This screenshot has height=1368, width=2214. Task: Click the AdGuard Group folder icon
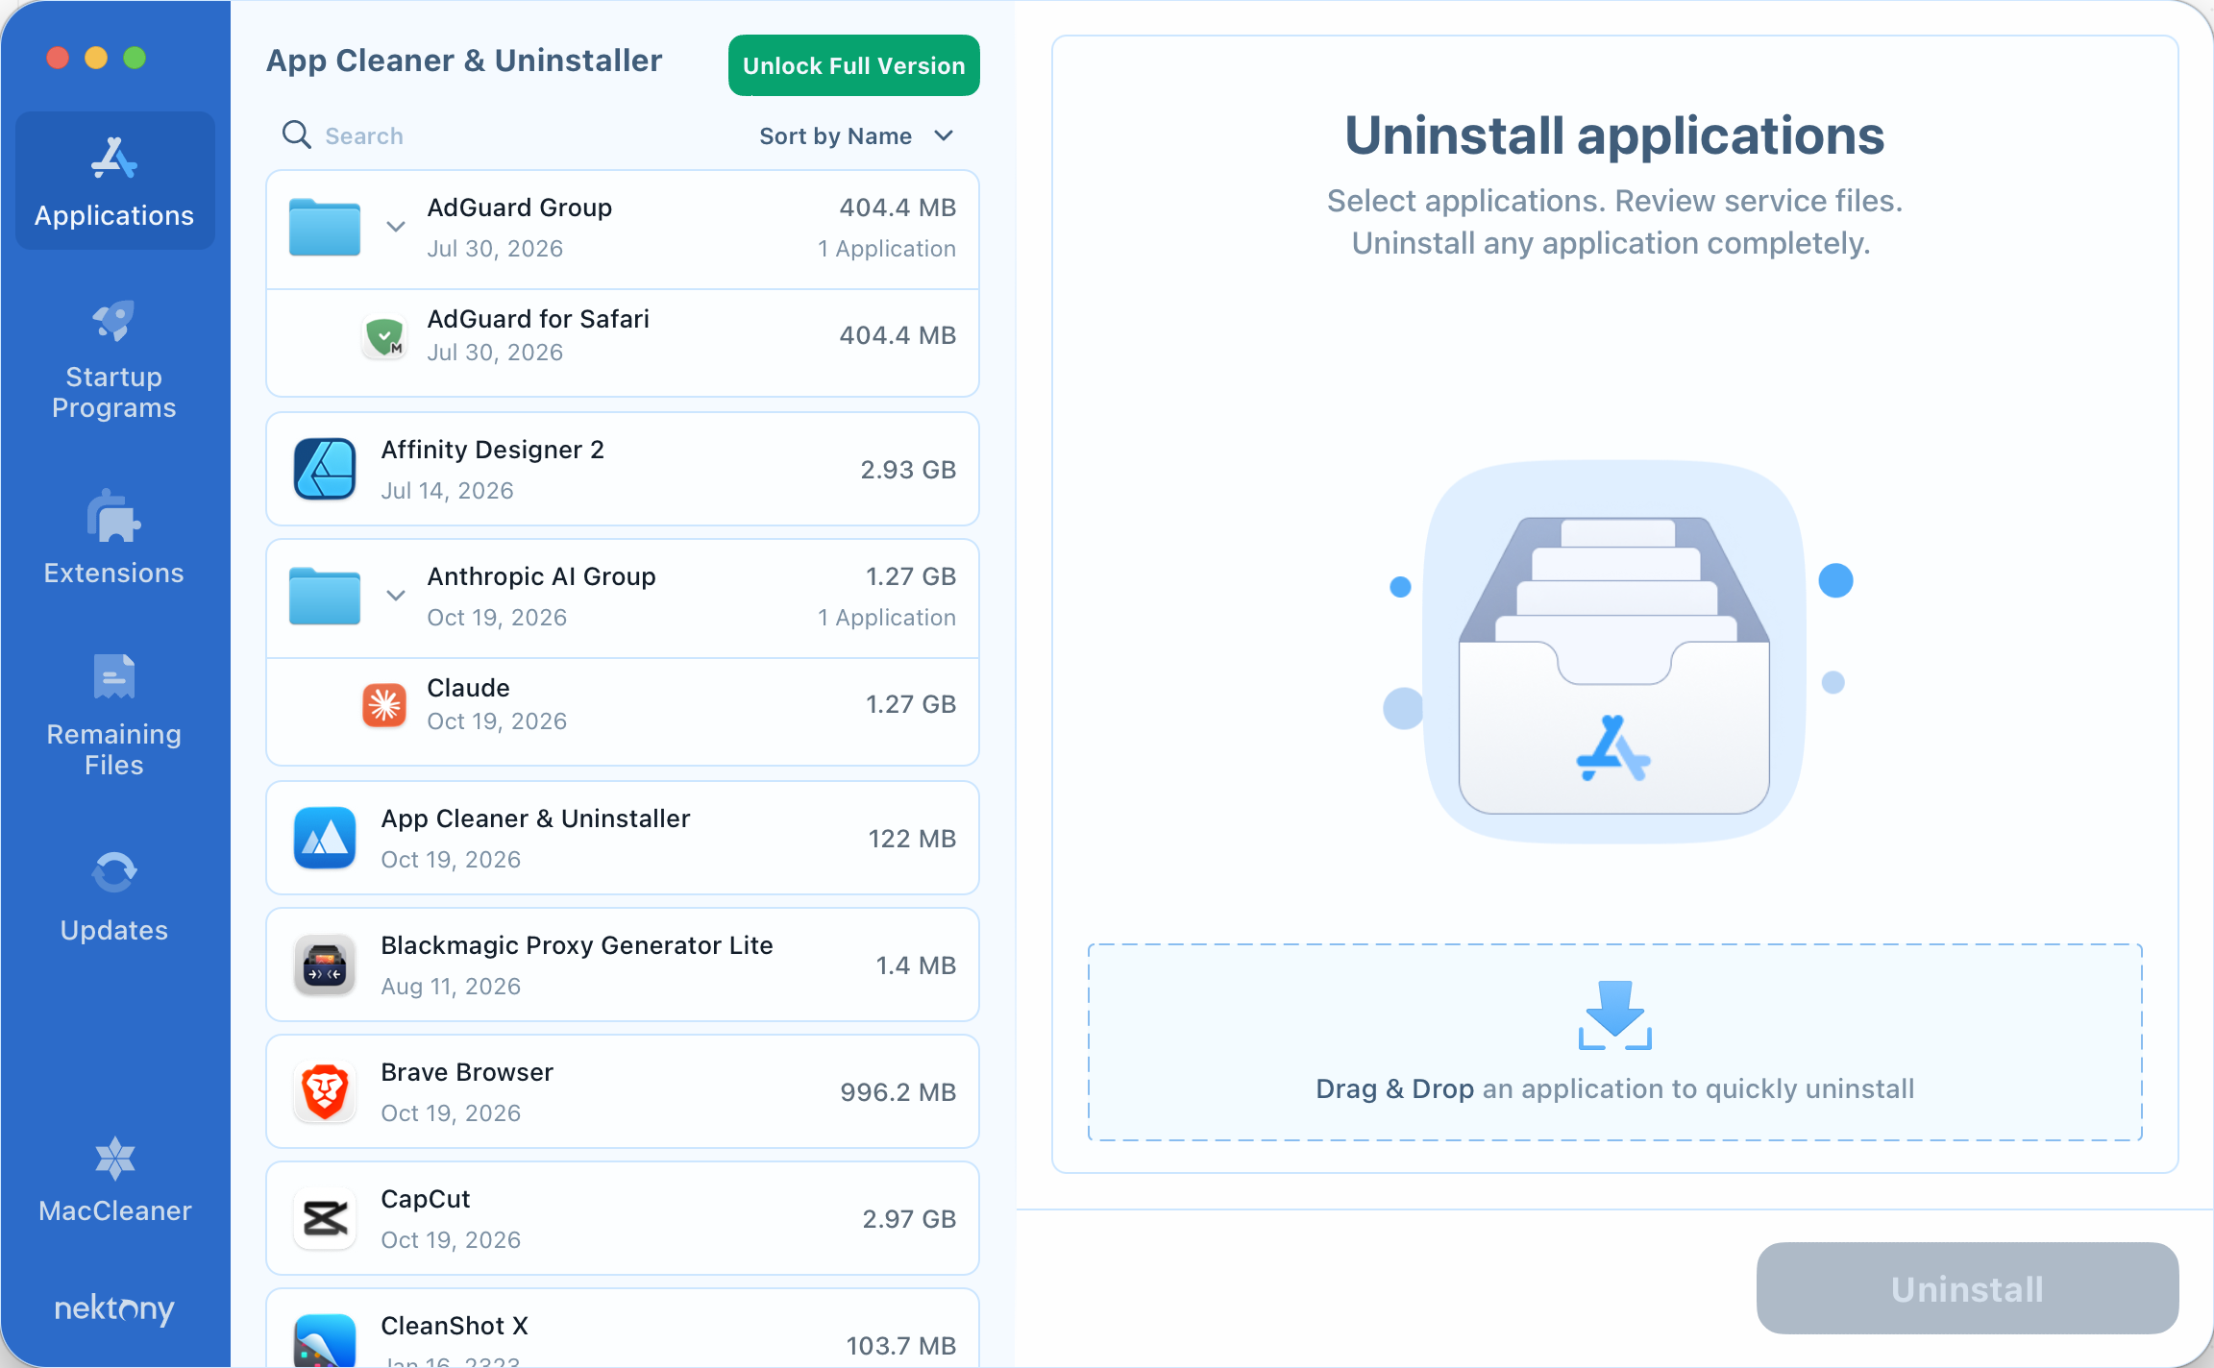tap(325, 227)
